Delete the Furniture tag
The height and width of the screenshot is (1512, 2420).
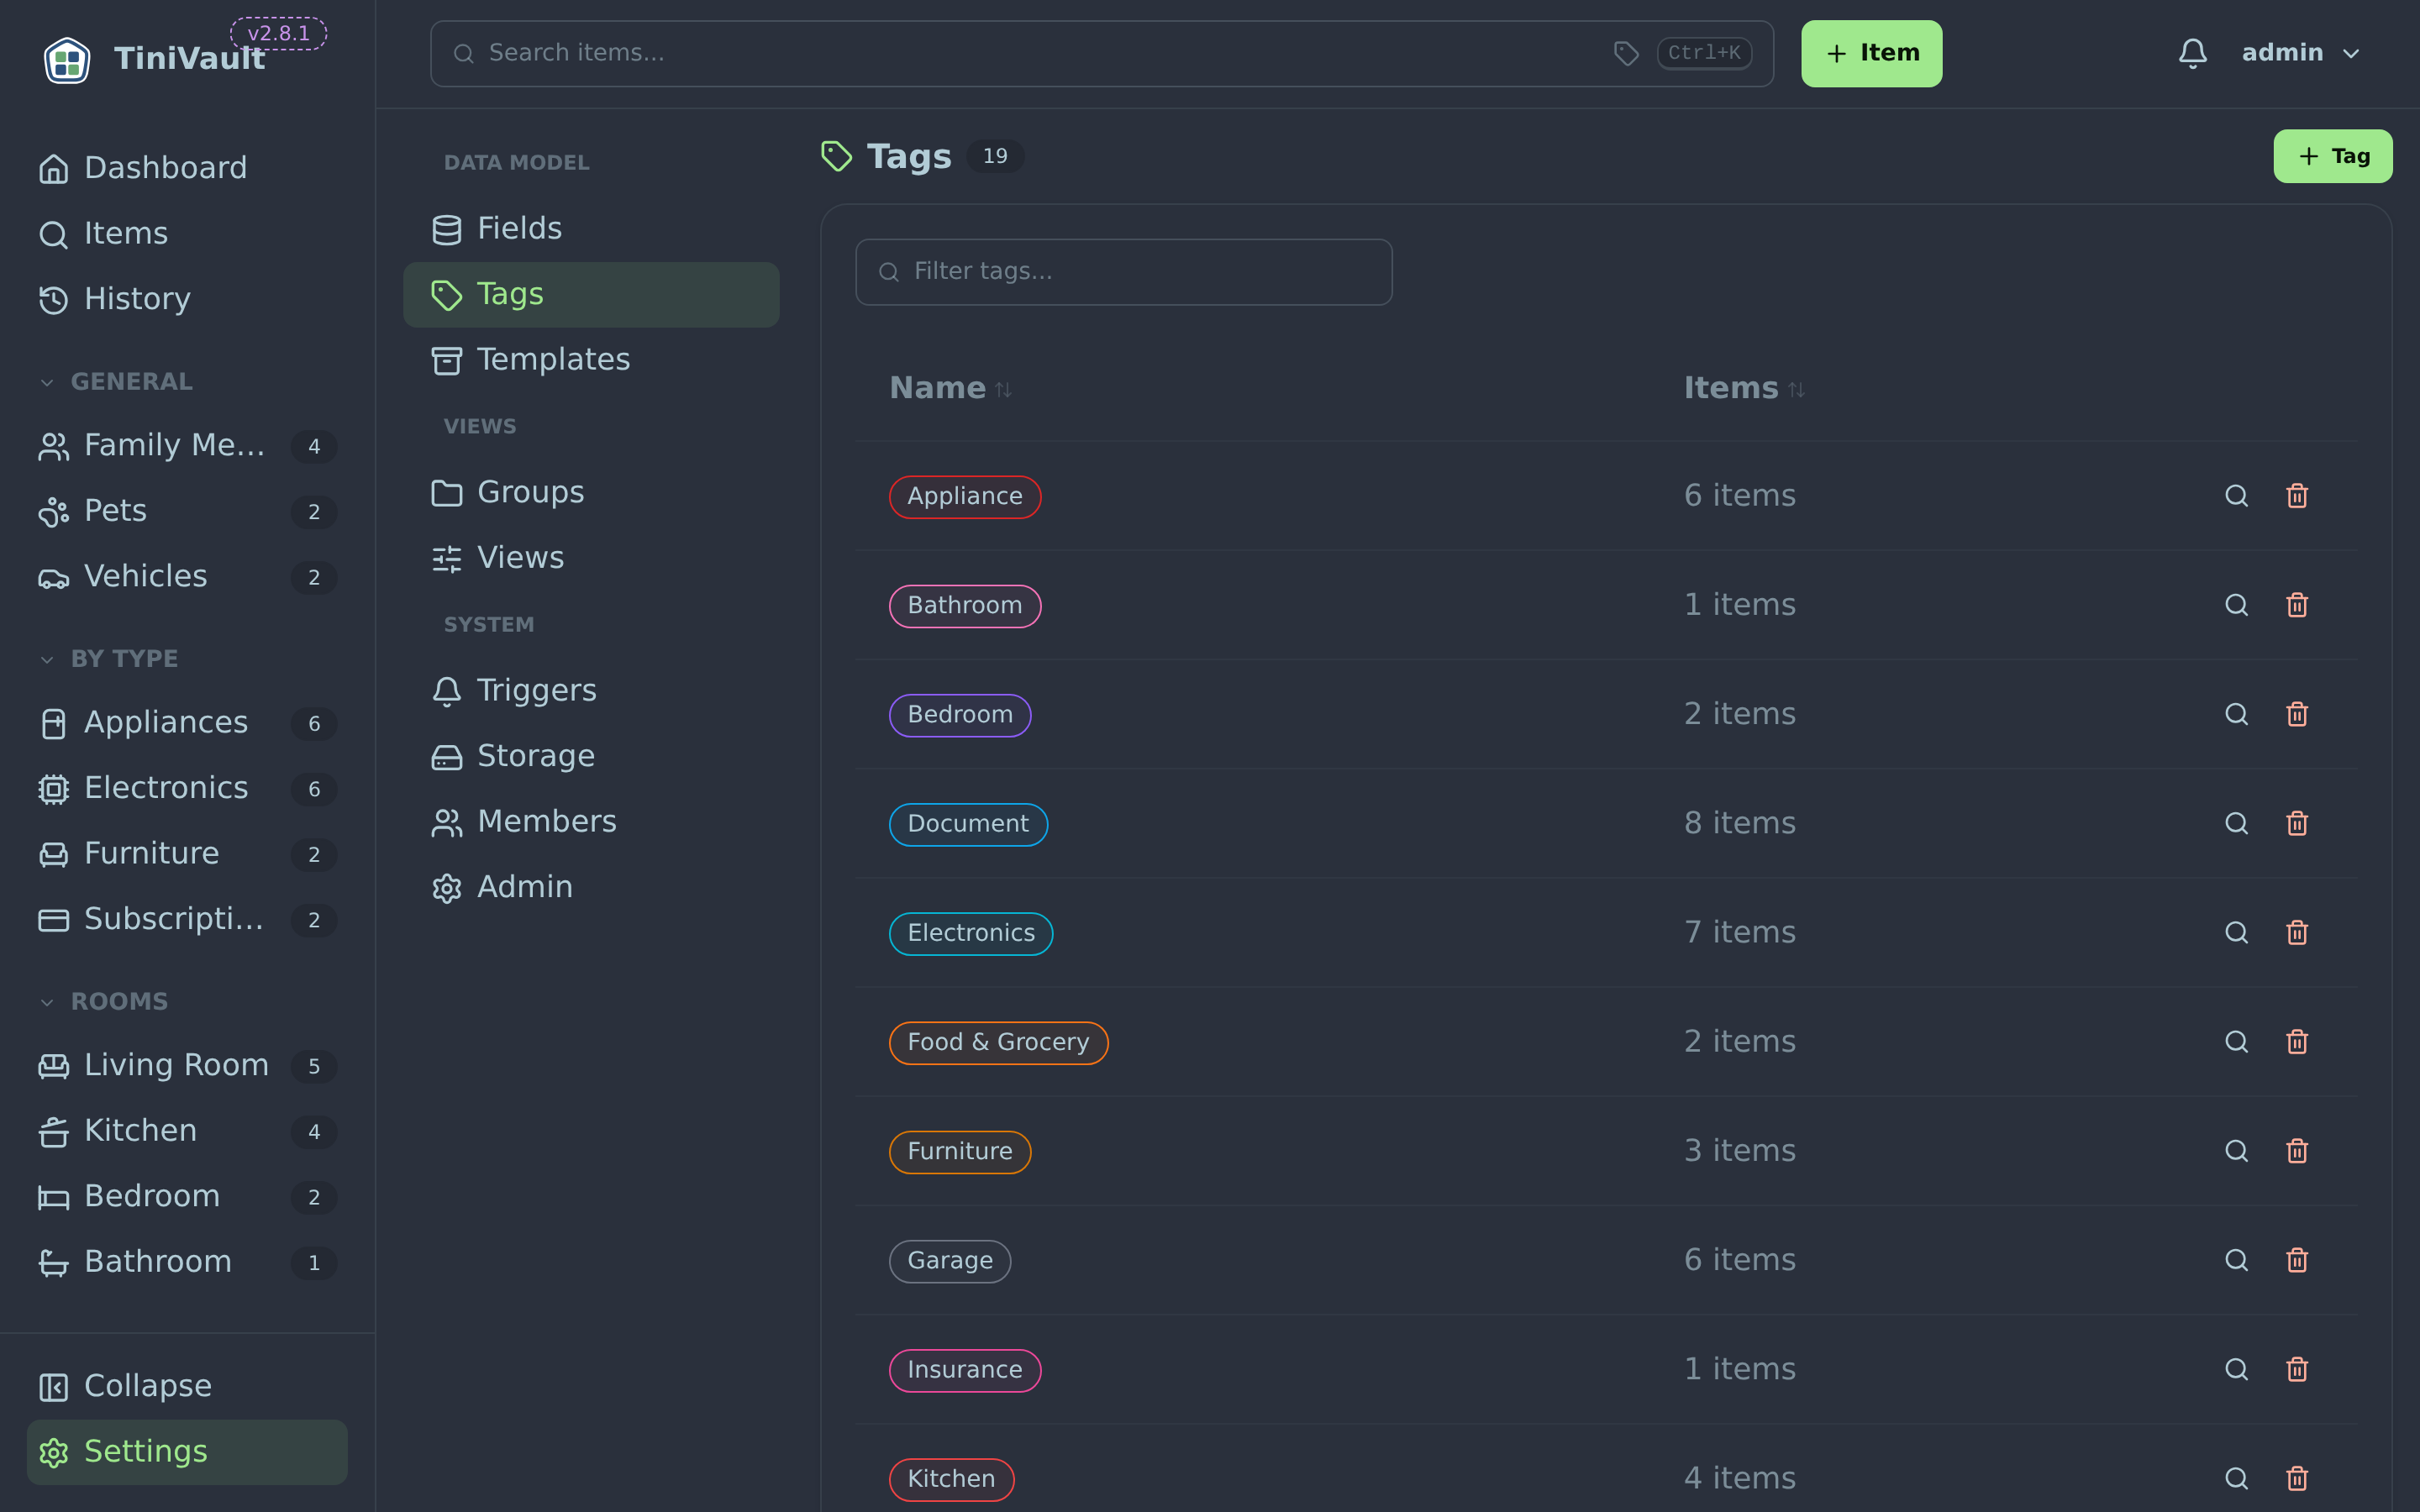[2297, 1151]
